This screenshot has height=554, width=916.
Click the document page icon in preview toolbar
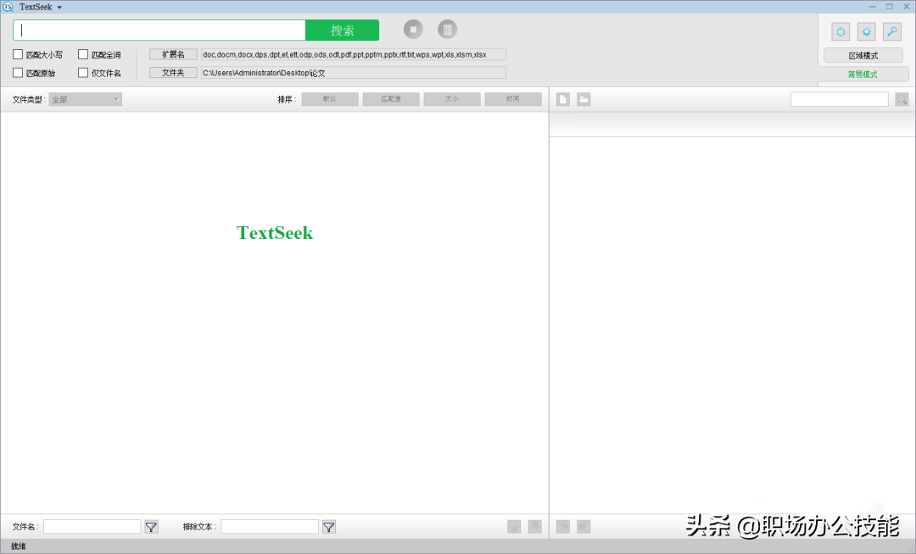pyautogui.click(x=563, y=99)
